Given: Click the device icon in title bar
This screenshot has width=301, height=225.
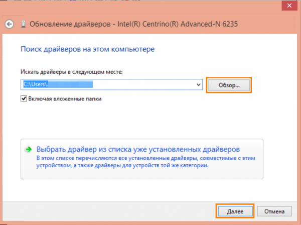Looking at the screenshot, I should coord(24,25).
